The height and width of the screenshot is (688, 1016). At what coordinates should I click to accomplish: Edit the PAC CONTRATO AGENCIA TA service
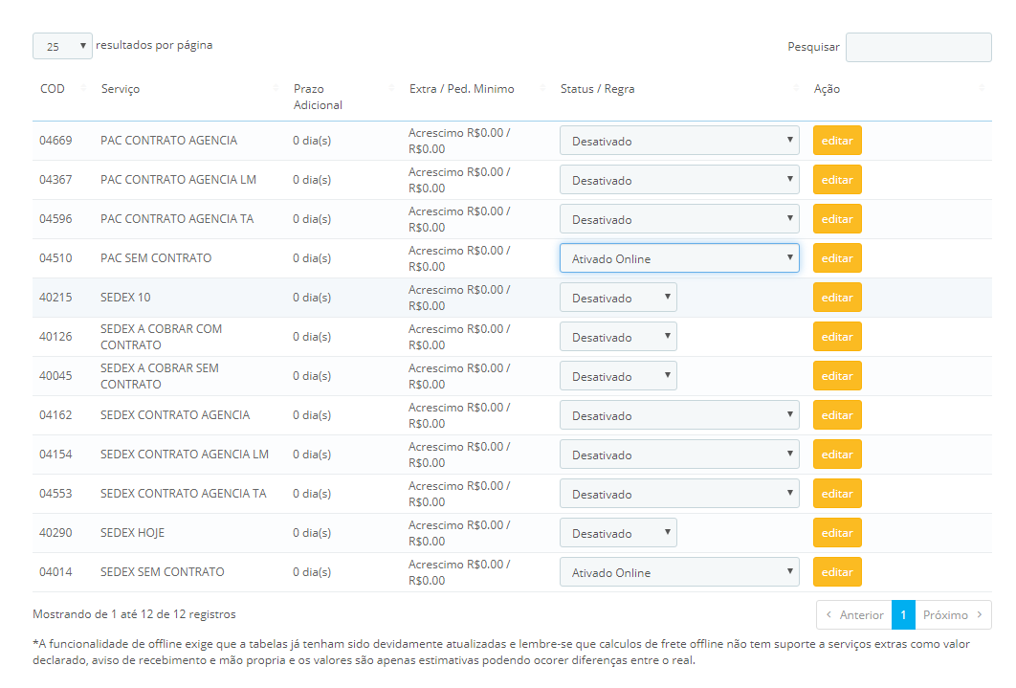pyautogui.click(x=837, y=219)
